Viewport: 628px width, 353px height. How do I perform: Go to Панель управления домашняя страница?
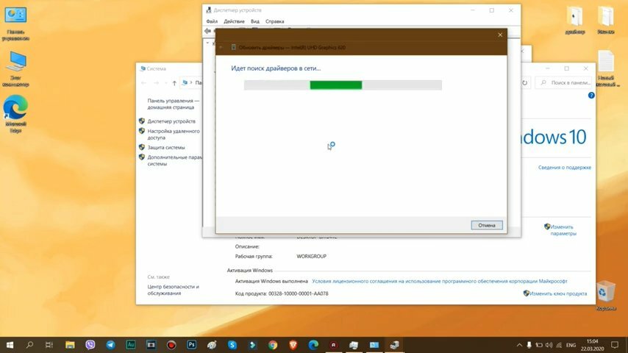coord(173,104)
